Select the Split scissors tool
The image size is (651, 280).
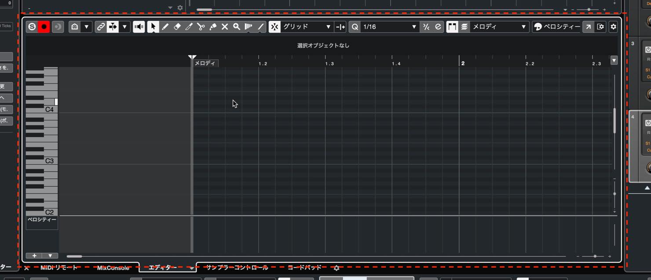[201, 27]
